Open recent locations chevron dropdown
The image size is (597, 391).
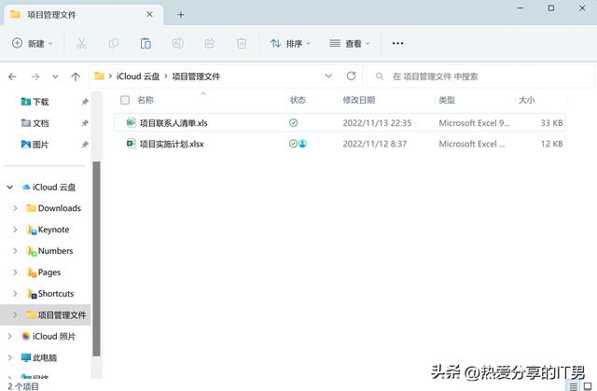[x=55, y=77]
